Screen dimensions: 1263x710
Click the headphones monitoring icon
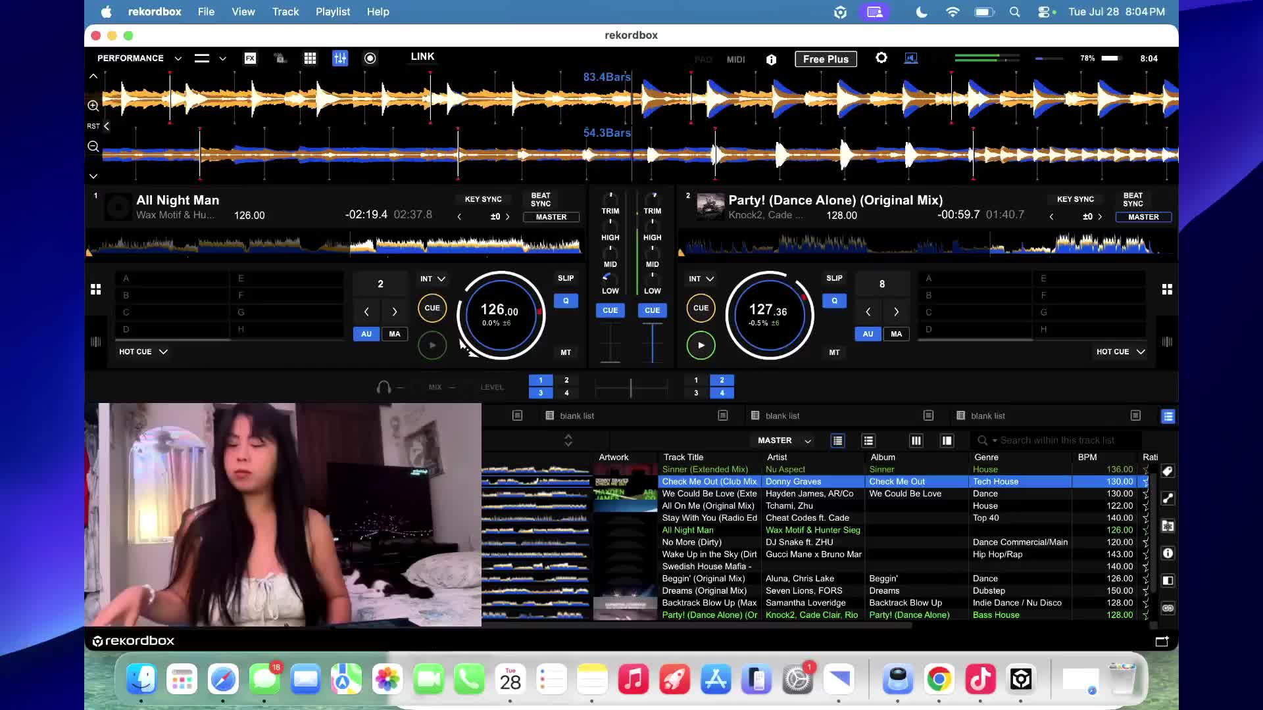tap(384, 387)
